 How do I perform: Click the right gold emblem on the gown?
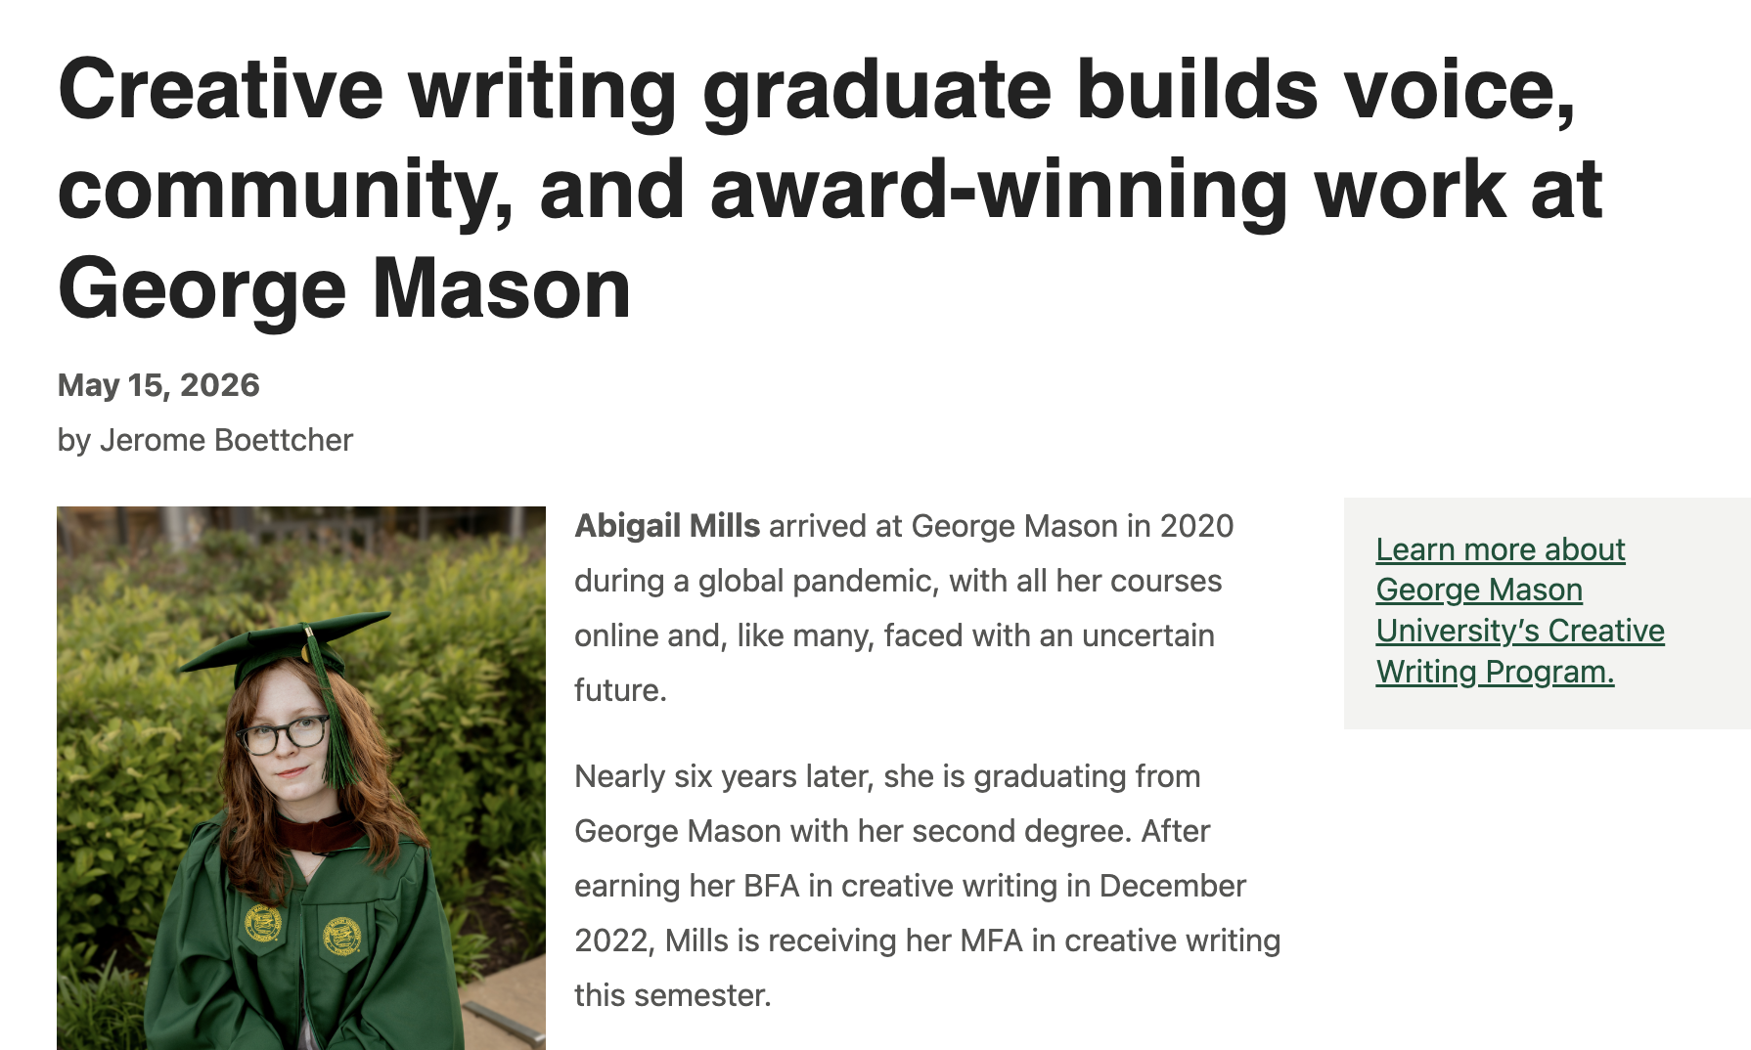(x=342, y=936)
